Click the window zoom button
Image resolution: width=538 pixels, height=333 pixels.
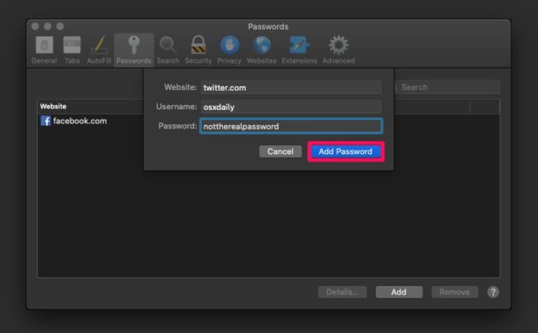(60, 26)
